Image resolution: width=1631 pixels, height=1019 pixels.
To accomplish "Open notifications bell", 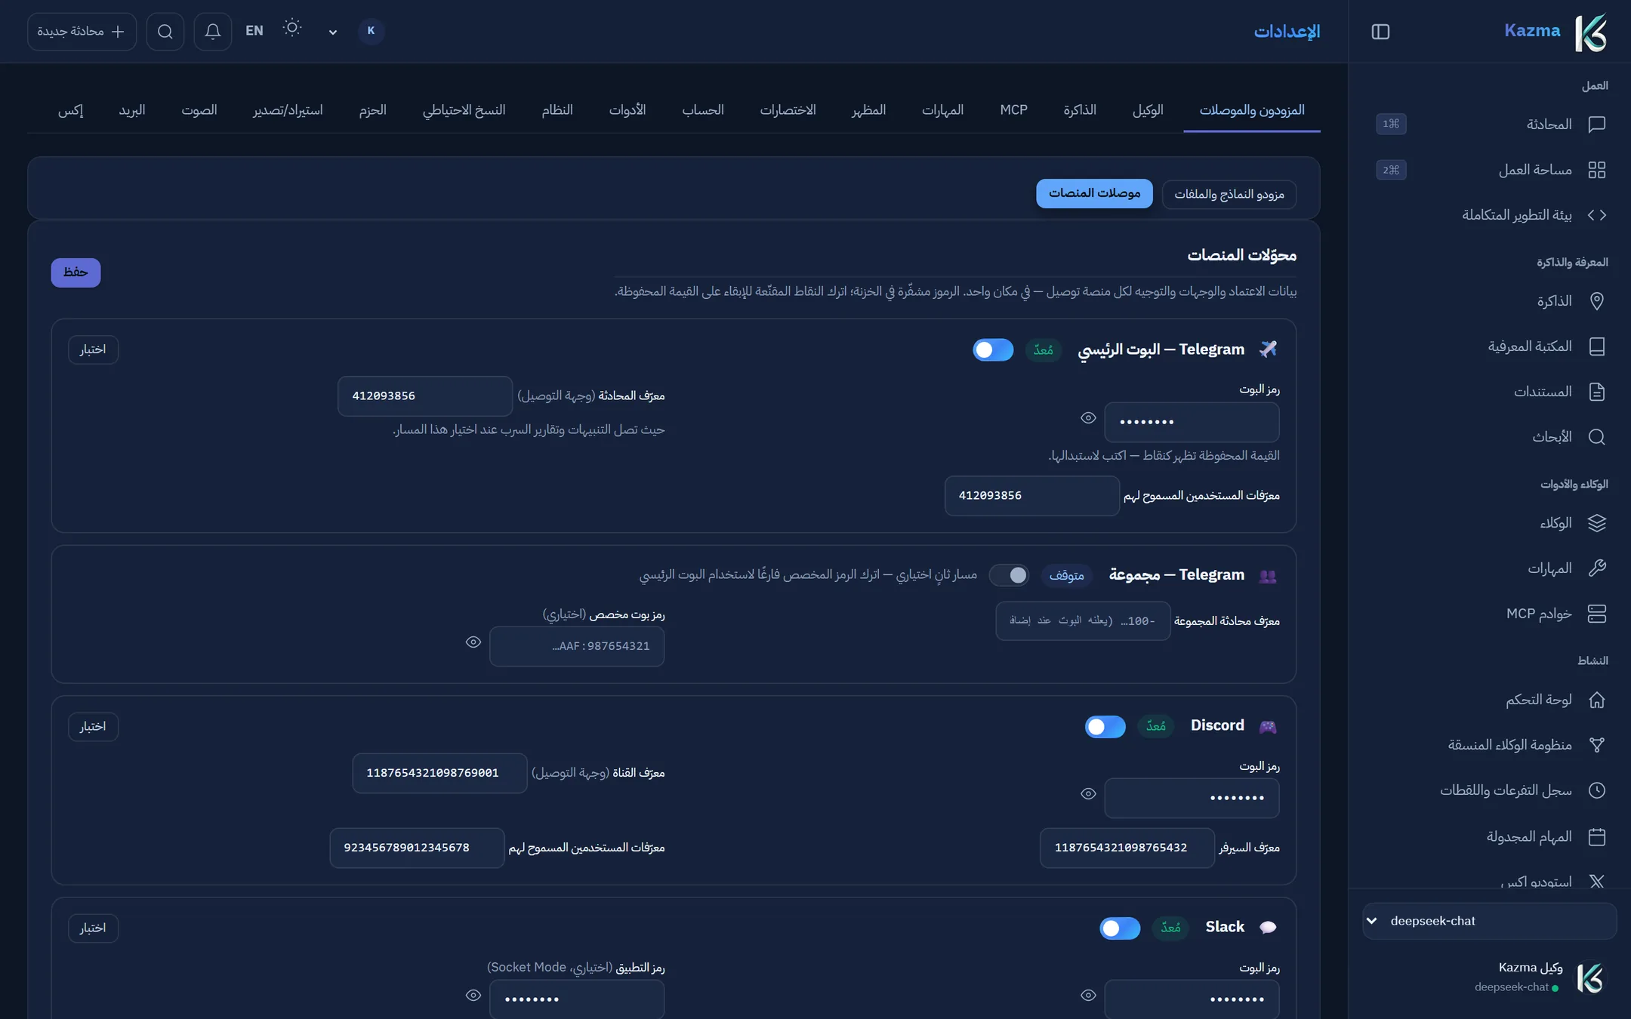I will point(213,32).
